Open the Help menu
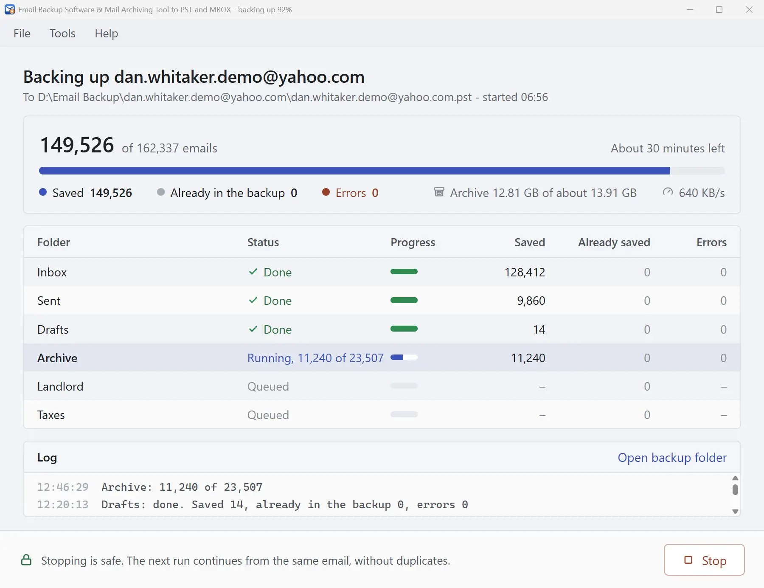Screen dimensions: 764x588 (x=106, y=33)
